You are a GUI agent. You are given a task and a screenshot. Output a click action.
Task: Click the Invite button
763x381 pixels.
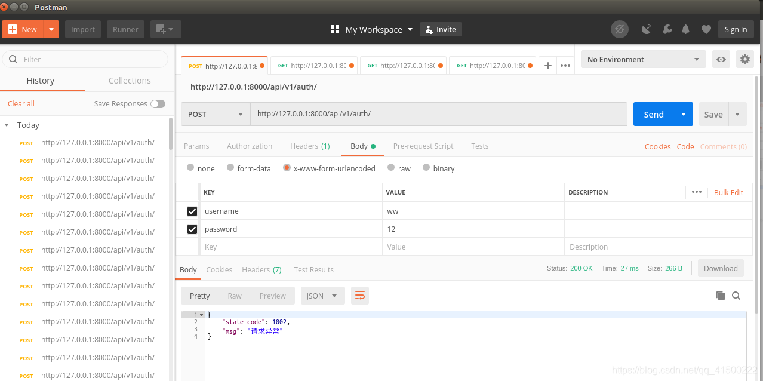pyautogui.click(x=441, y=29)
